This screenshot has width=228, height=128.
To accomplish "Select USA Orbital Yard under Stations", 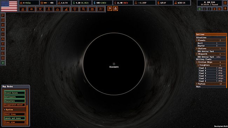I will (x=211, y=51).
